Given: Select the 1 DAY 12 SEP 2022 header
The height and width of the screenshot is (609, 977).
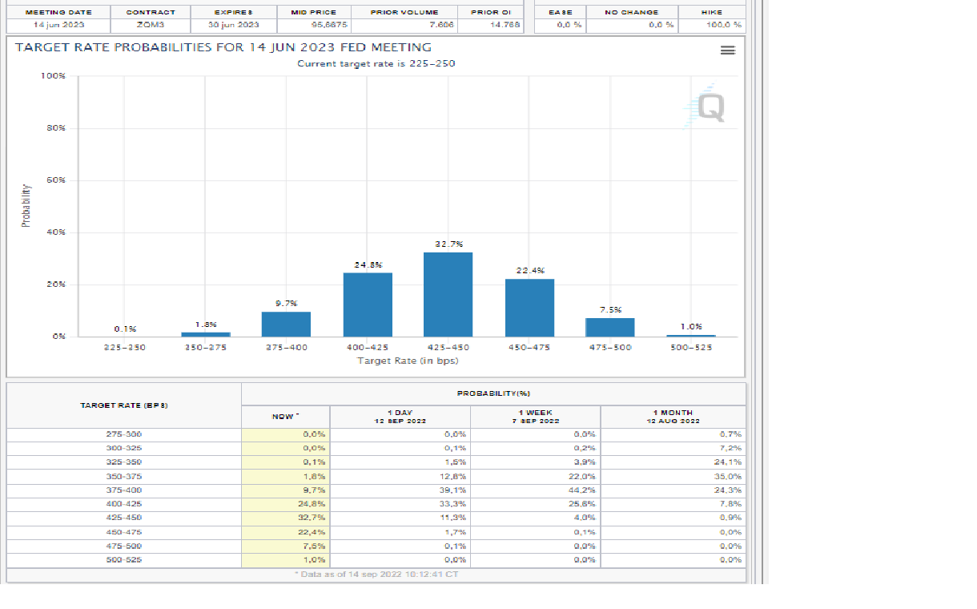Looking at the screenshot, I should [400, 417].
